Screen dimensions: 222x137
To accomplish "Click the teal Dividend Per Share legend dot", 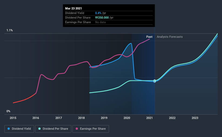I will [39, 129].
